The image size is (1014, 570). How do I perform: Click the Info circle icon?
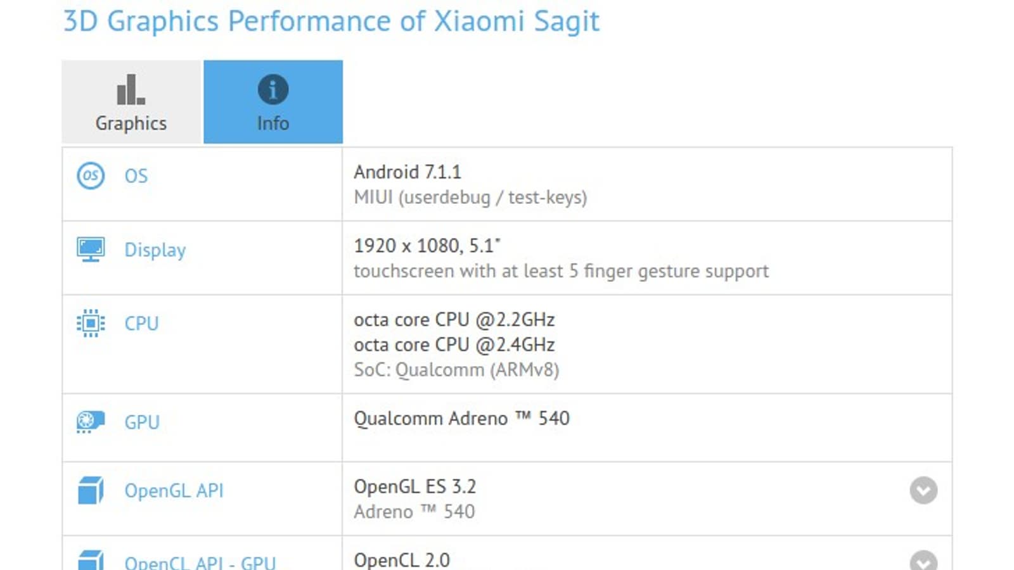[x=273, y=89]
